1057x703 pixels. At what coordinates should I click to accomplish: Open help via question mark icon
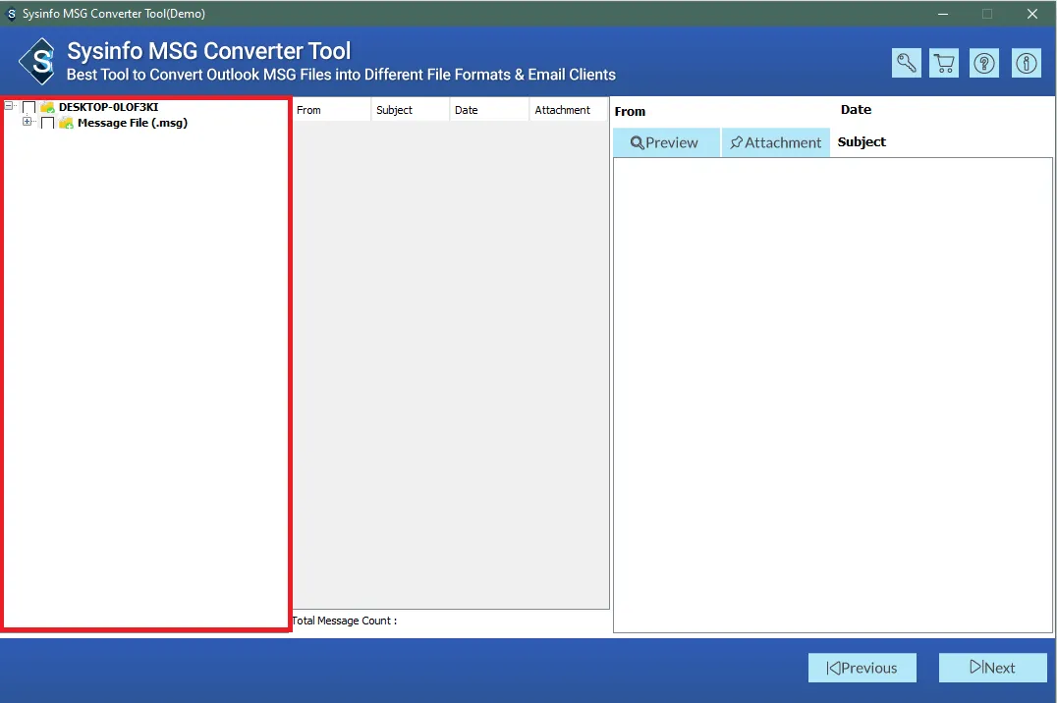click(984, 63)
